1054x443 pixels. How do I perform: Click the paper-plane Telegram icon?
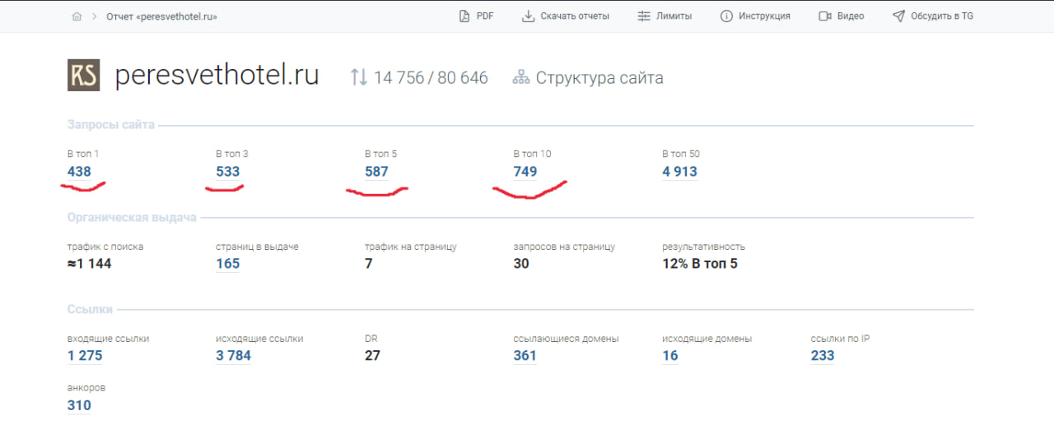click(898, 16)
